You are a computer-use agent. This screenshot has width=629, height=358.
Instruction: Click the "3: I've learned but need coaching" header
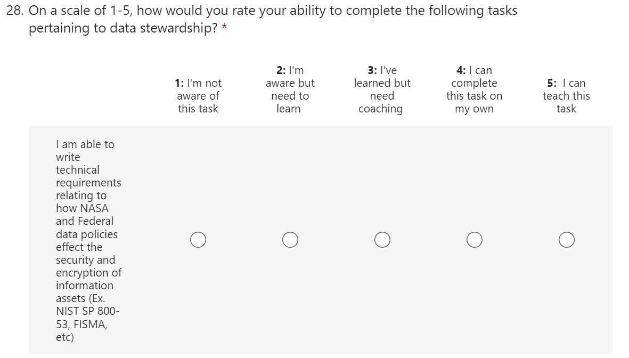pyautogui.click(x=382, y=89)
